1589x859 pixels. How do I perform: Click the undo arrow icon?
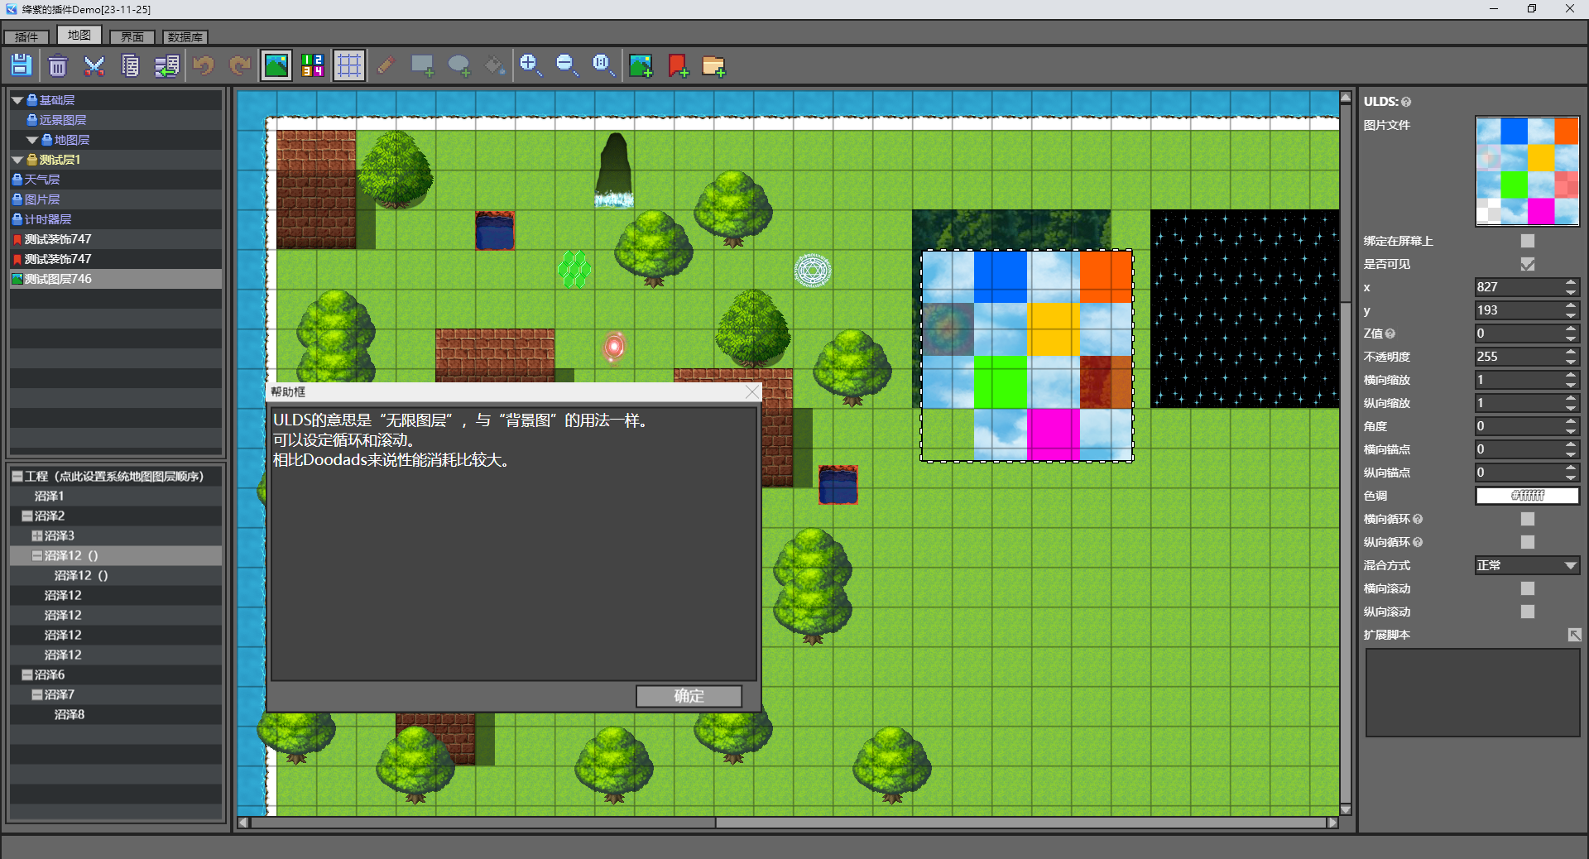point(204,65)
